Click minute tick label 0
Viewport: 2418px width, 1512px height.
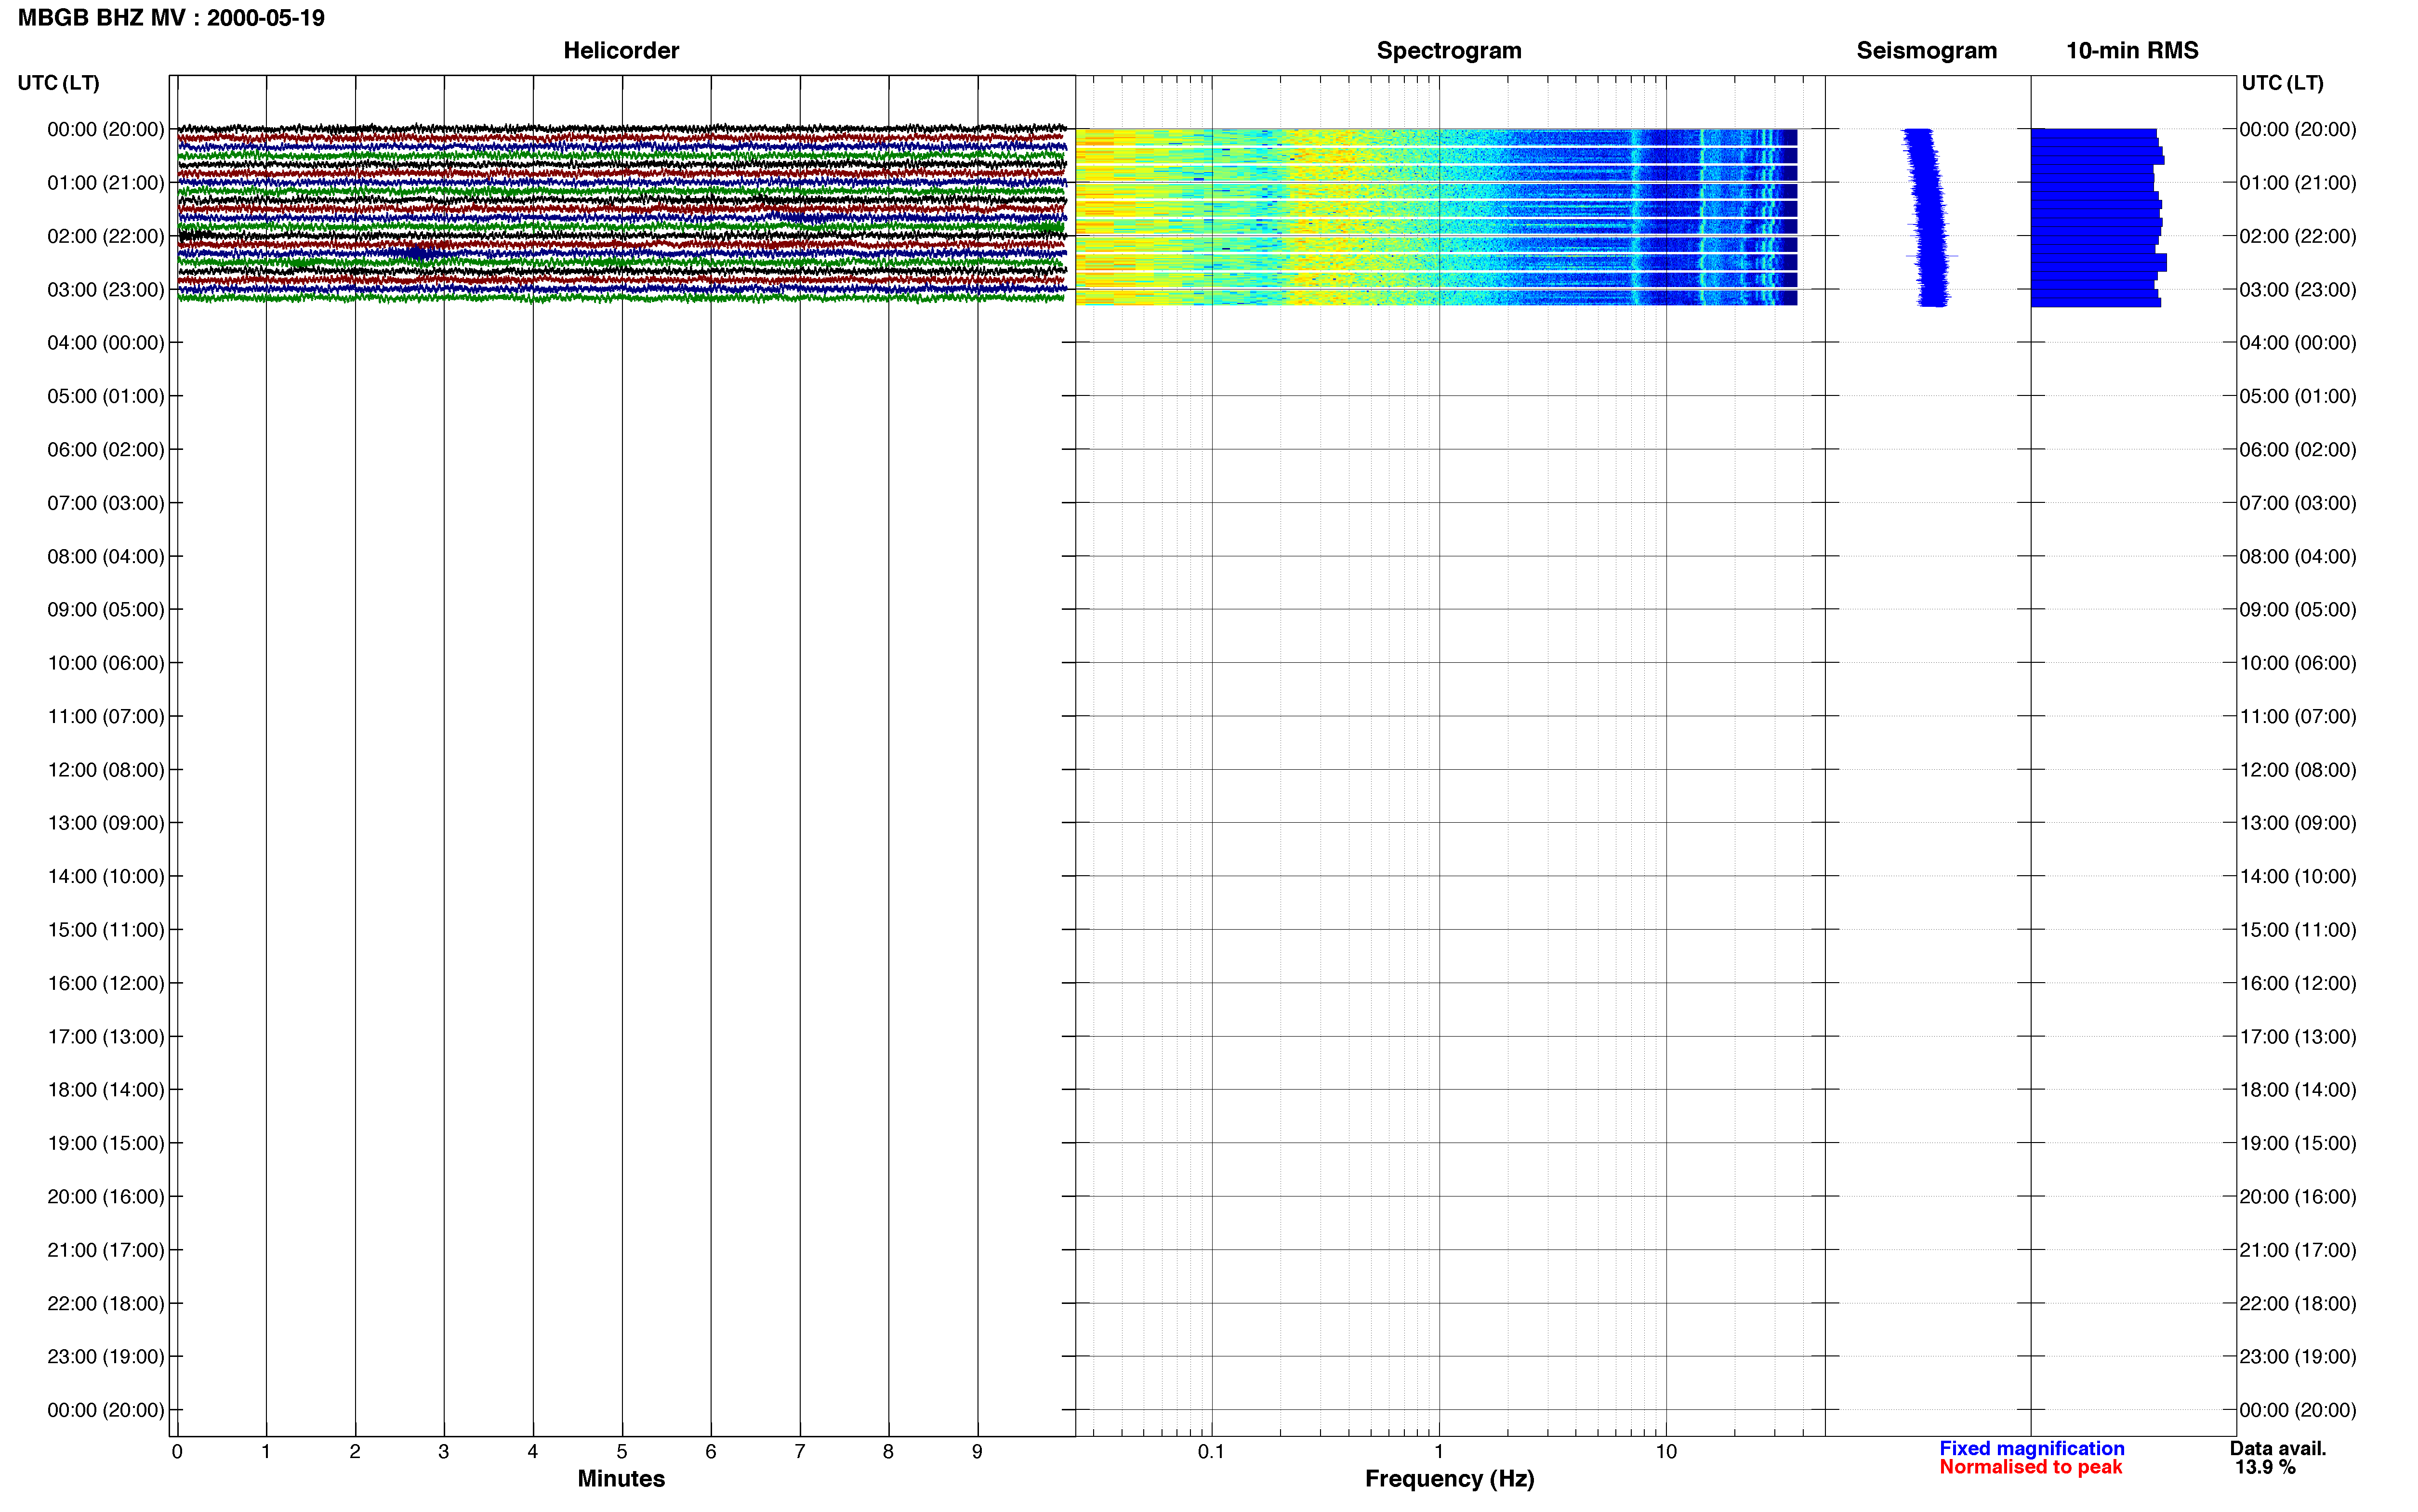pyautogui.click(x=177, y=1452)
